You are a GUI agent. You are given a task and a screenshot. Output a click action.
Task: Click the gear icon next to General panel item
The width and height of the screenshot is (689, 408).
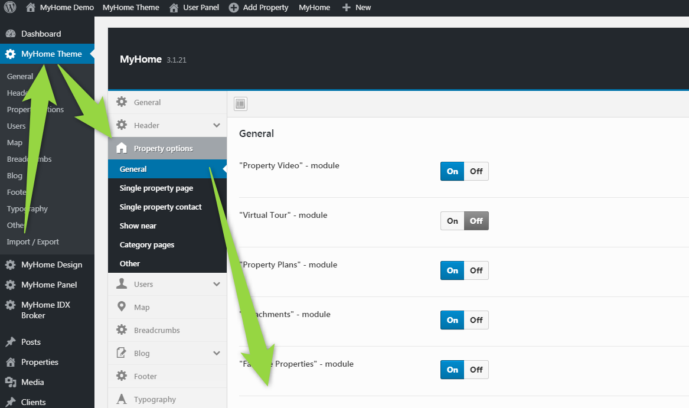(122, 102)
